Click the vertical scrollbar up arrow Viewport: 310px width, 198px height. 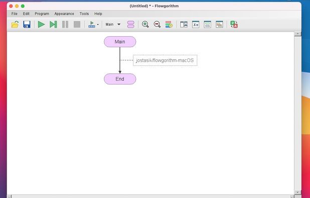(297, 34)
